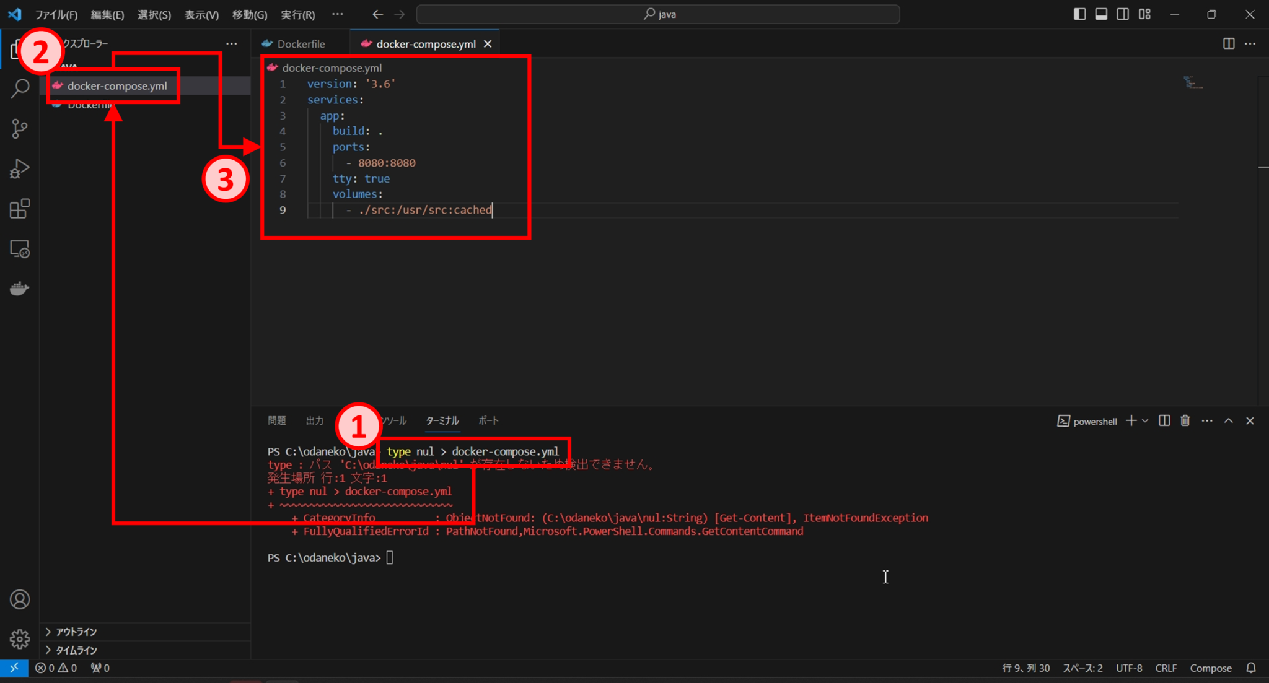Split the terminal pane
This screenshot has height=683, width=1269.
click(1164, 420)
